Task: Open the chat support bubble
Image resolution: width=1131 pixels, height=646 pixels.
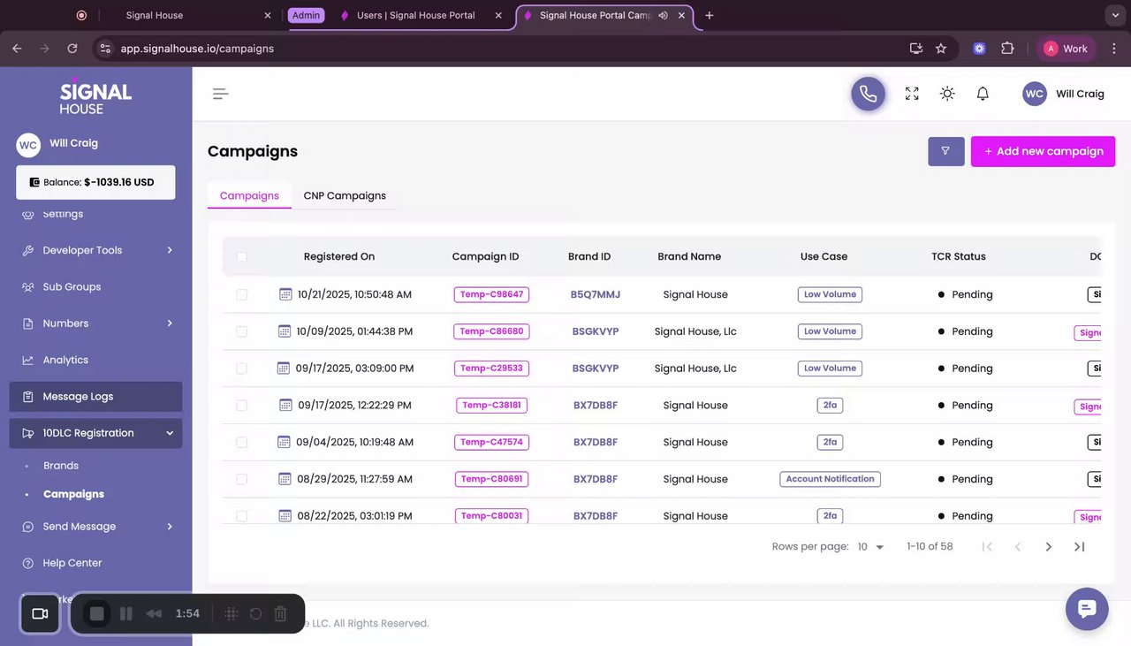Action: click(x=1087, y=609)
